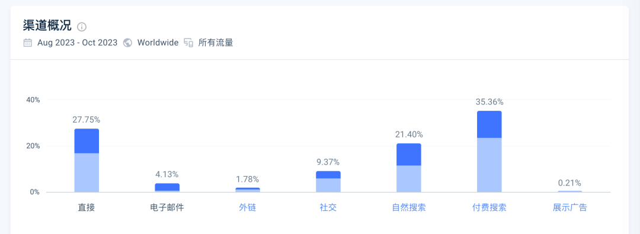This screenshot has width=640, height=234.
Task: Click the Aug 2023 - Oct 2023 date text
Action: (77, 43)
